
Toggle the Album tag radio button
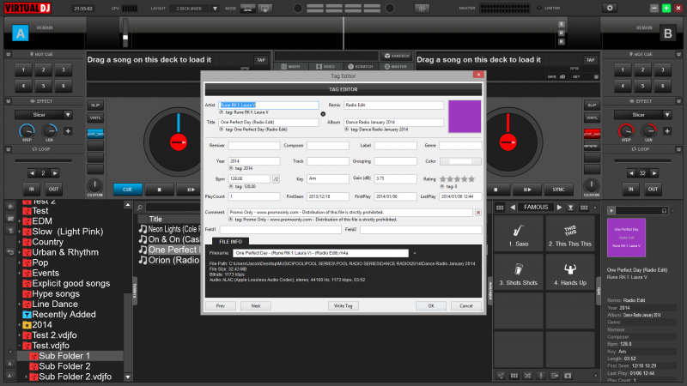point(347,130)
